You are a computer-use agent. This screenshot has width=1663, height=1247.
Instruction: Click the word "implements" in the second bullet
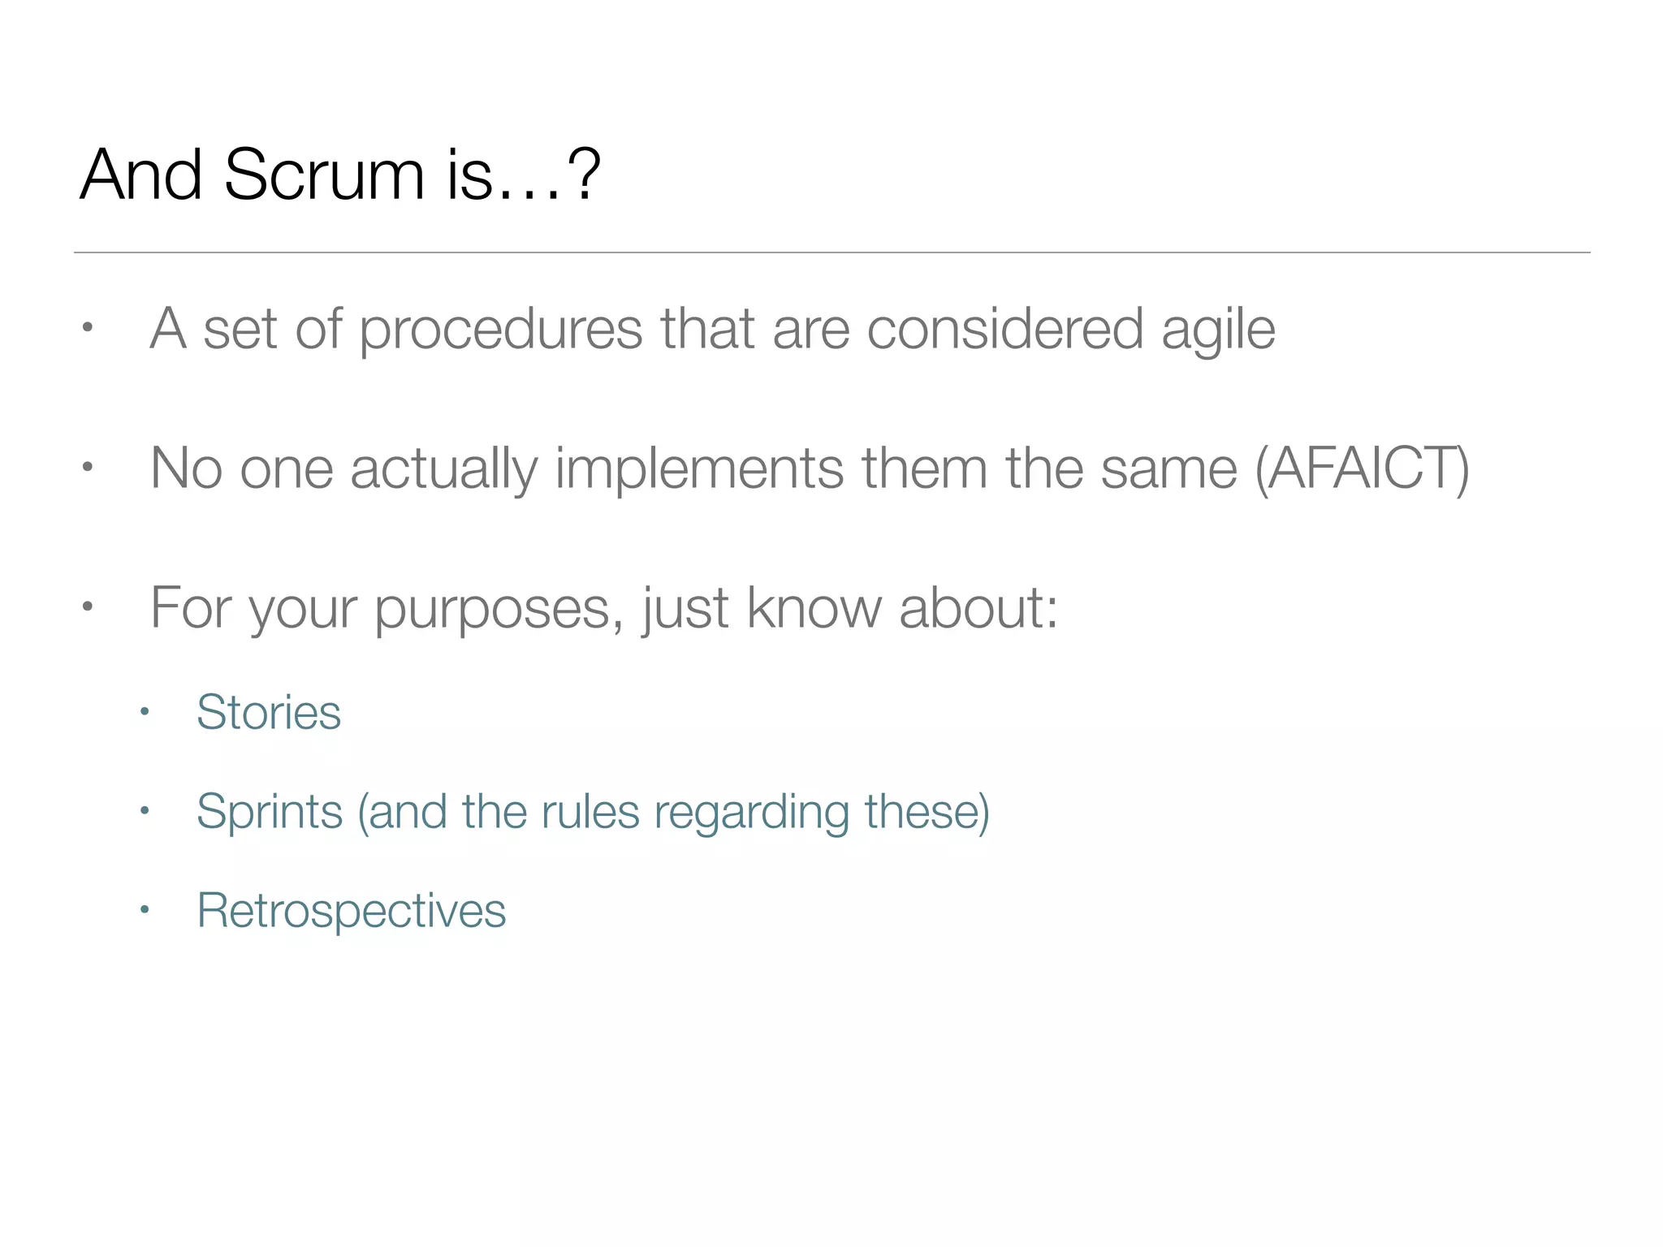699,470
